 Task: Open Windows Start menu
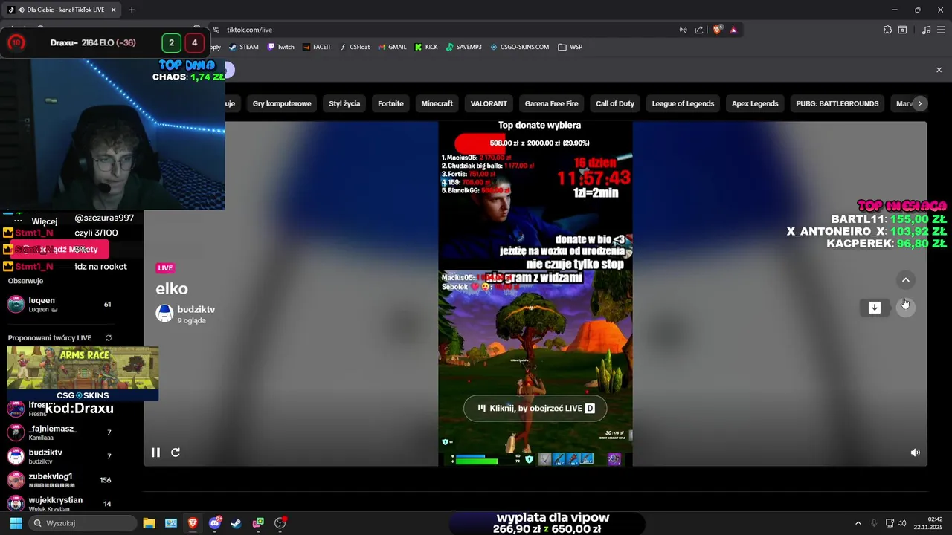click(16, 523)
